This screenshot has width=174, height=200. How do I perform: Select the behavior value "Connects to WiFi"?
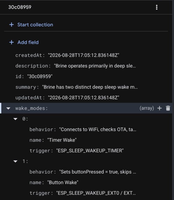click(98, 129)
